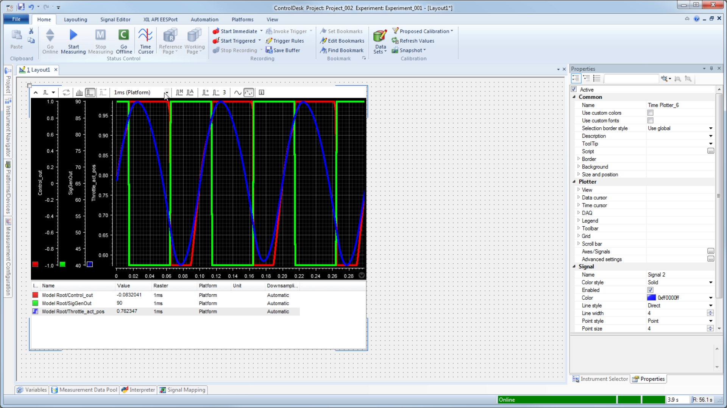Toggle the Active checkbox in Properties
Viewport: 727px width, 408px height.
point(574,90)
